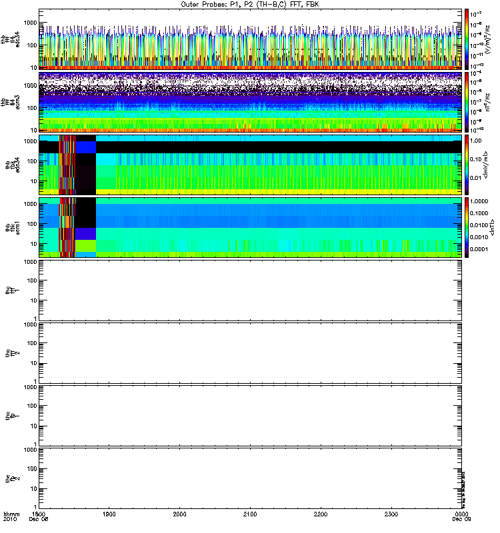Click the '100' tick of the scm3 fff panel
Screen dimensions: 500x533
(31, 108)
